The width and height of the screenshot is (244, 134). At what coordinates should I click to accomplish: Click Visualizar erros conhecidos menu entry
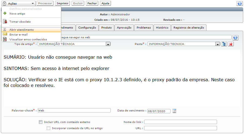coord(28,39)
